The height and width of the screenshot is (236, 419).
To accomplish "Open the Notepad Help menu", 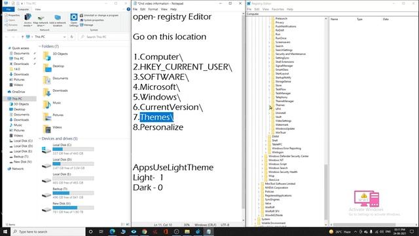I will point(173,9).
